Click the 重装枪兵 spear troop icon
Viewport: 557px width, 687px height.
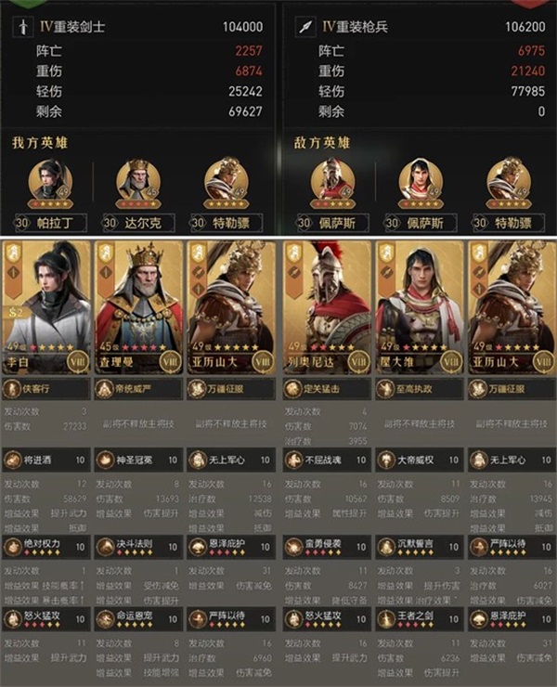pyautogui.click(x=305, y=27)
